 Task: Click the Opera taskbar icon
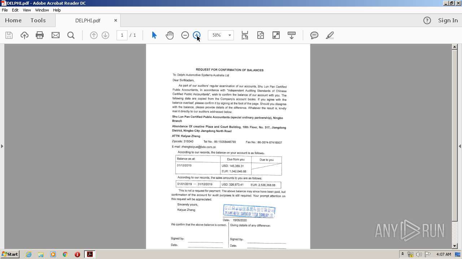pyautogui.click(x=77, y=254)
